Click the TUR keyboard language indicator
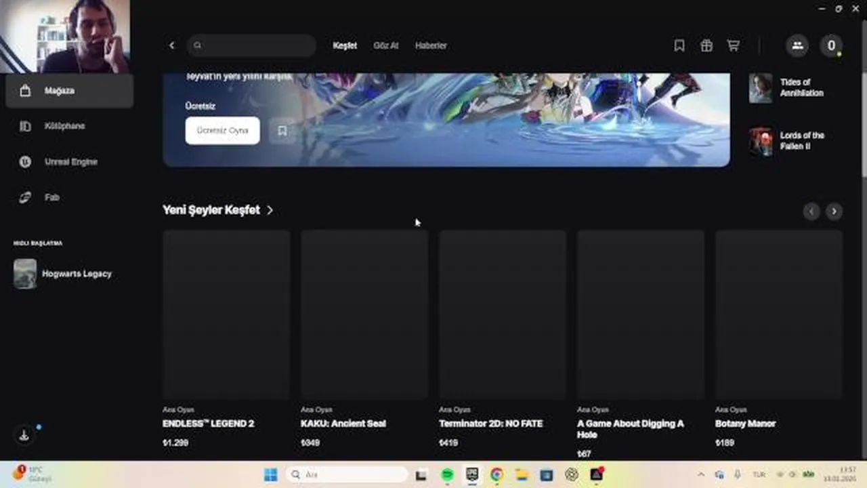The image size is (867, 488). 759,475
